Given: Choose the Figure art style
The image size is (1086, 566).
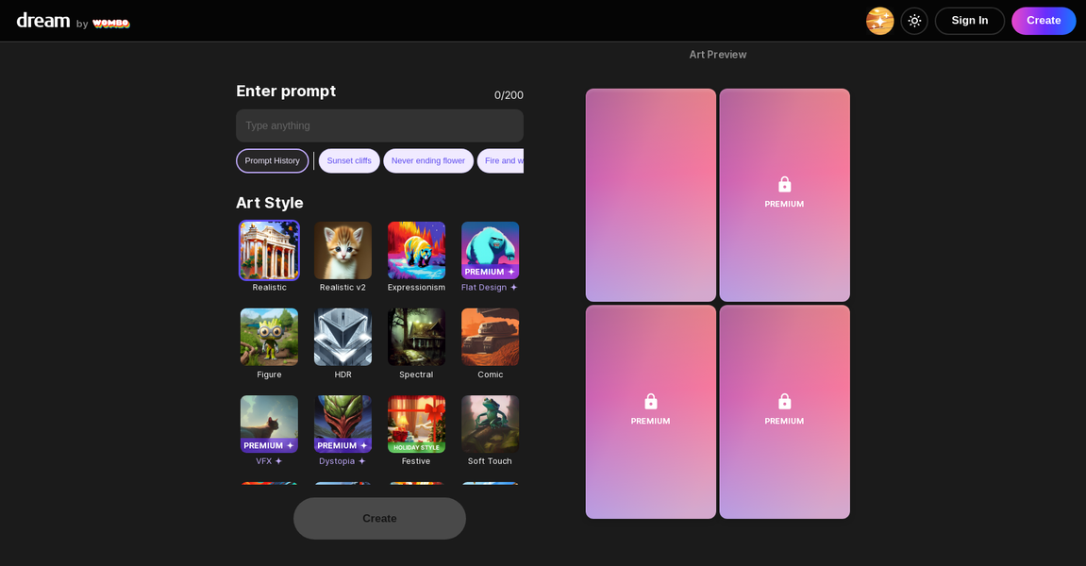Looking at the screenshot, I should [x=269, y=338].
